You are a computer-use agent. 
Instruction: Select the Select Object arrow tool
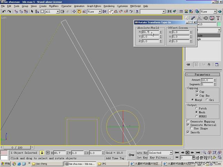pos(32,11)
